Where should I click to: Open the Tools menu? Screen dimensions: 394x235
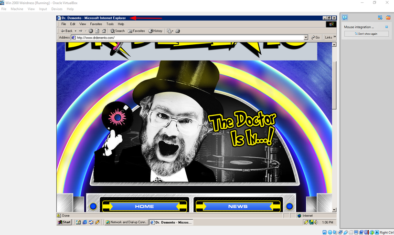click(x=110, y=24)
